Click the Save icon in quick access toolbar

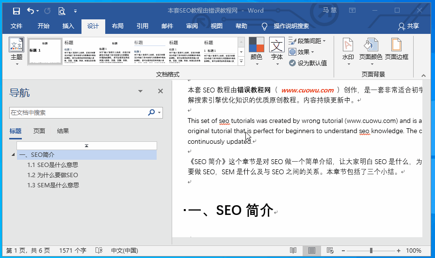tap(16, 11)
